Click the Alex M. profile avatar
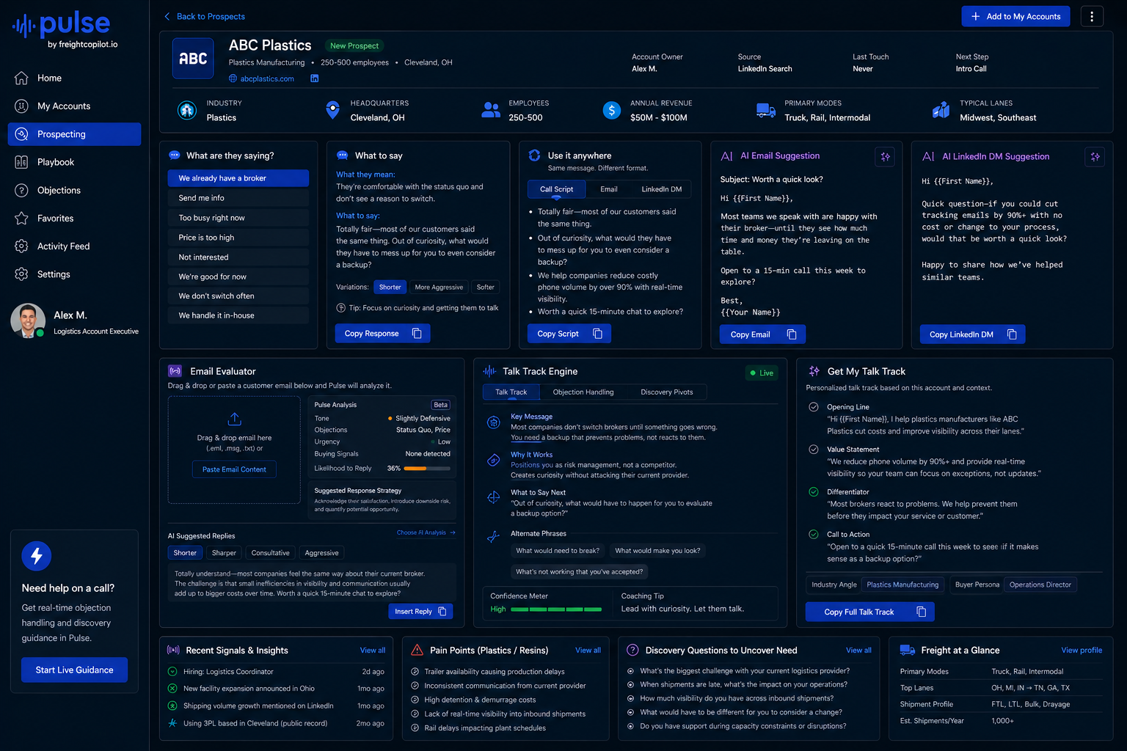 28,320
